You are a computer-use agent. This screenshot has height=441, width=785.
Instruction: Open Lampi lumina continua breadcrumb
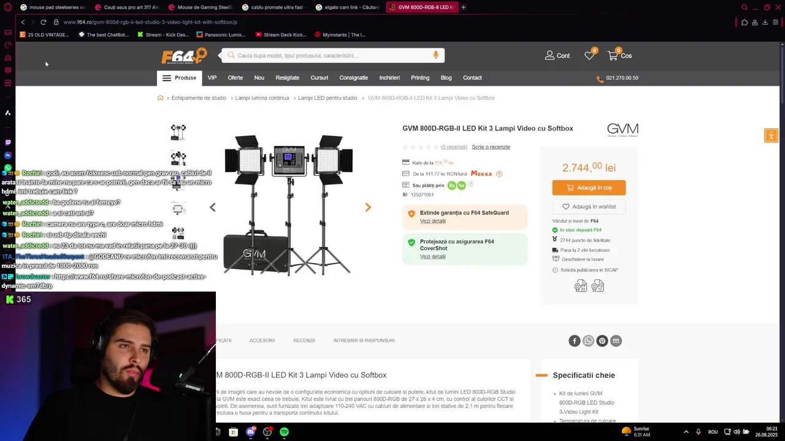click(x=262, y=98)
